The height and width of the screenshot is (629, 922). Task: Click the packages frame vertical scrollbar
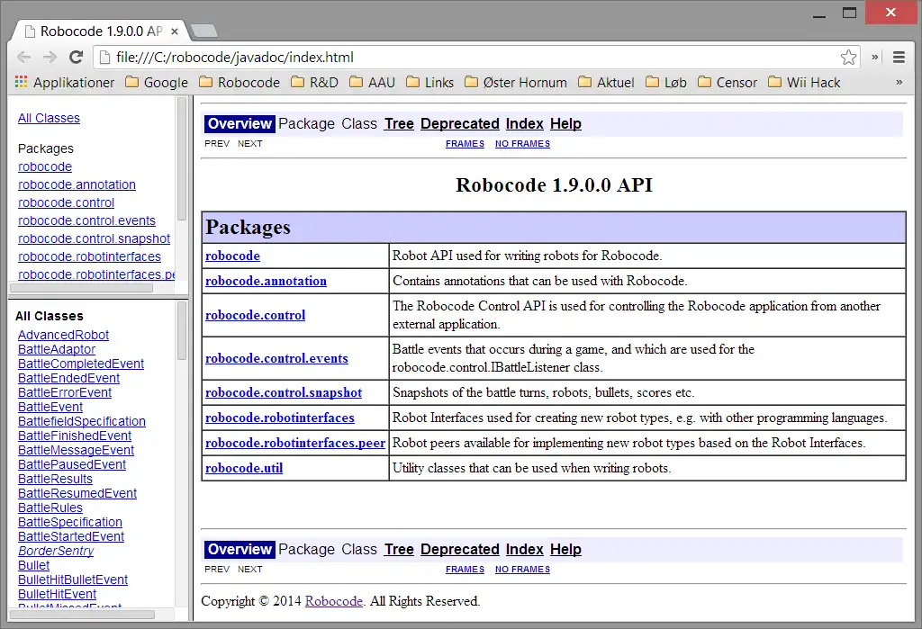pyautogui.click(x=182, y=158)
